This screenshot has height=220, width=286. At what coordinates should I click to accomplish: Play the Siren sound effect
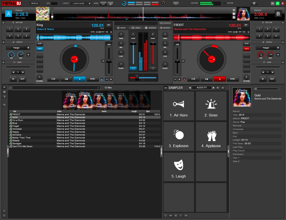tap(211, 106)
